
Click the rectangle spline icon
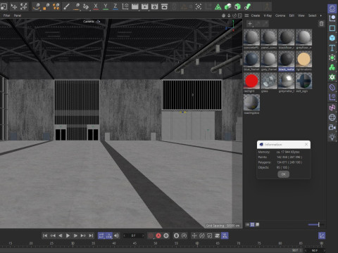[332, 28]
